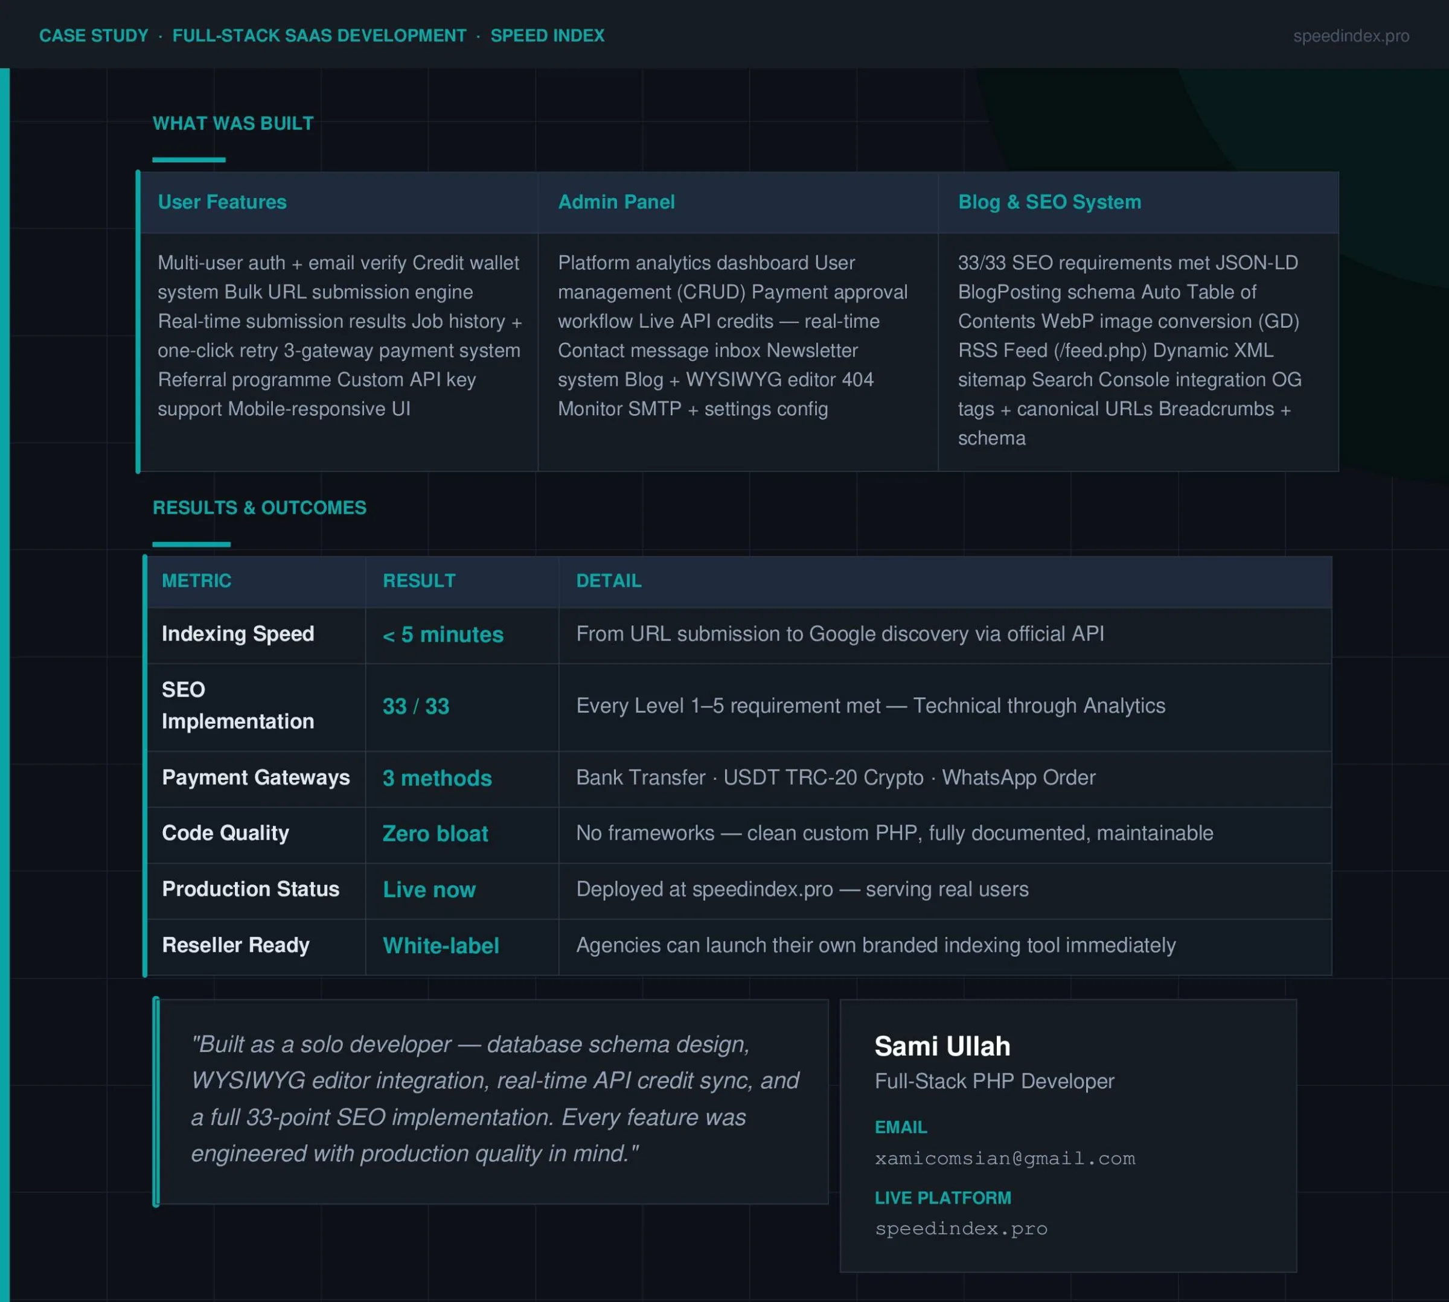Select the "Blog & SEO System" card header
This screenshot has height=1302, width=1449.
tap(1049, 202)
